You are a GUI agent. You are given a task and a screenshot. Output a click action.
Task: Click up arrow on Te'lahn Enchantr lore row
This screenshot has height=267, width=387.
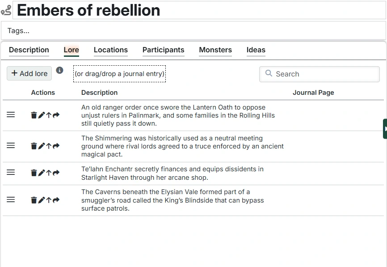(x=49, y=173)
